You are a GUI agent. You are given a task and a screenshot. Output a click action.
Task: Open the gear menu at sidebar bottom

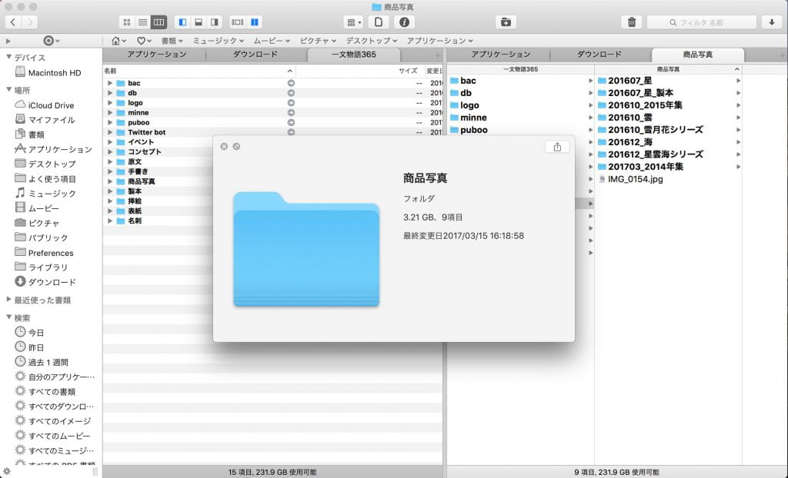(x=7, y=472)
